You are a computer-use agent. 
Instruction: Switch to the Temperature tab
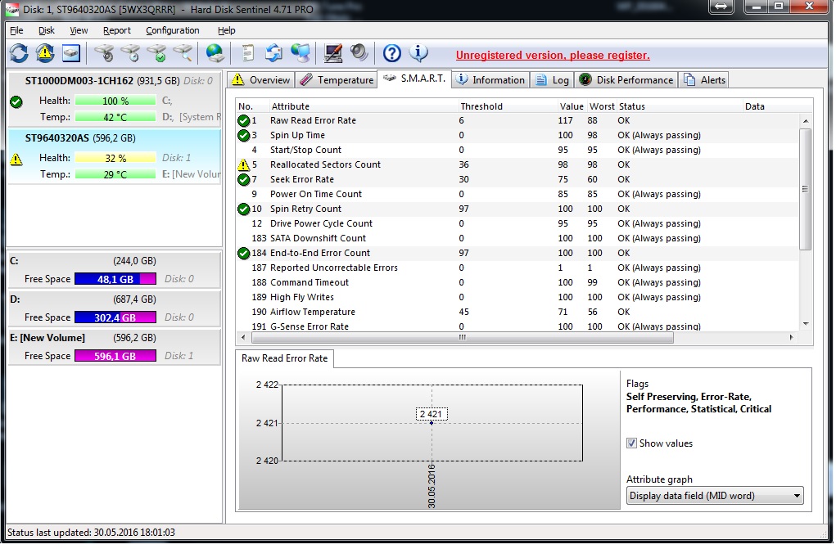coord(336,80)
